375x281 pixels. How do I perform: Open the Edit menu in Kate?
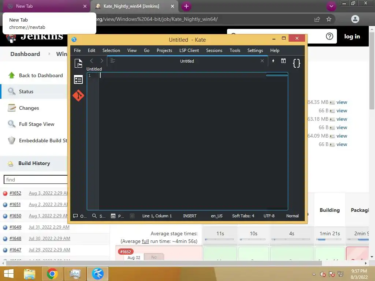pyautogui.click(x=91, y=50)
